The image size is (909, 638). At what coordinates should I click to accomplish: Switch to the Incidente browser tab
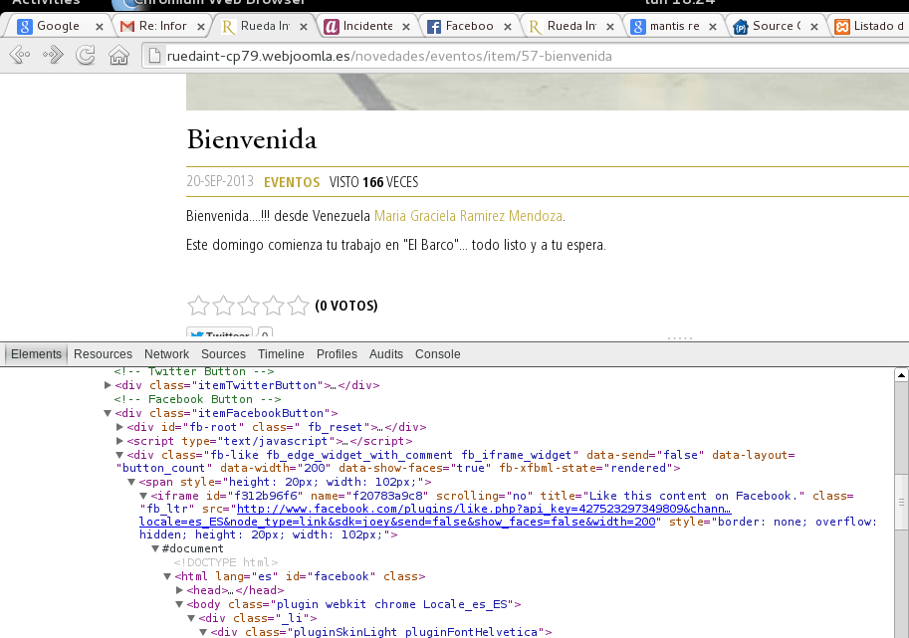pos(366,26)
